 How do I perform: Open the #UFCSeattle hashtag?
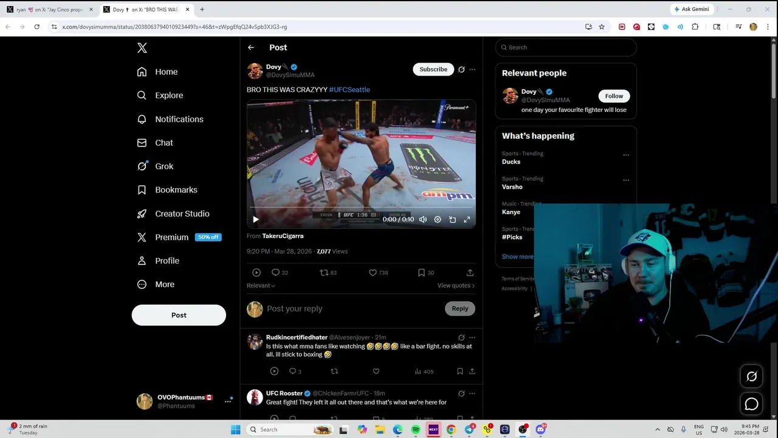coord(349,89)
